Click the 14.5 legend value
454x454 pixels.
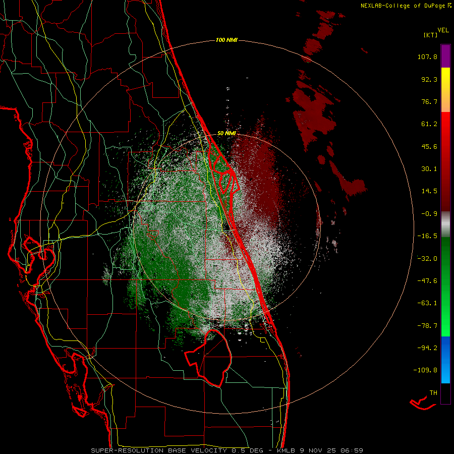point(429,191)
